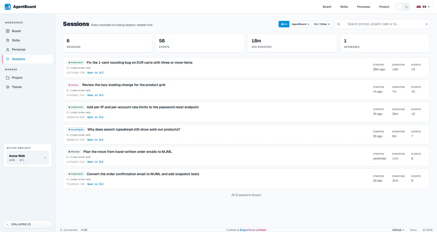Click the investigate tag badge

(76, 129)
